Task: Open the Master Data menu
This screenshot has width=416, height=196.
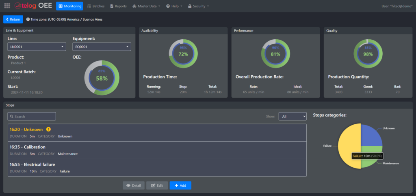Action: click(146, 6)
